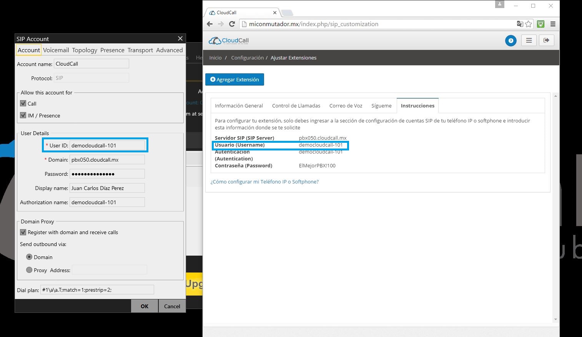Click the Domain input field
The width and height of the screenshot is (582, 337).
107,159
